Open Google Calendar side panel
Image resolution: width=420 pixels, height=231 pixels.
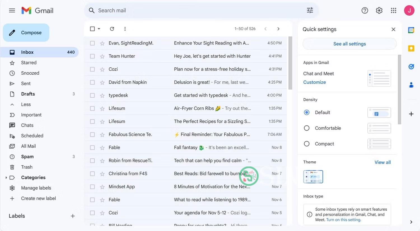point(411,30)
